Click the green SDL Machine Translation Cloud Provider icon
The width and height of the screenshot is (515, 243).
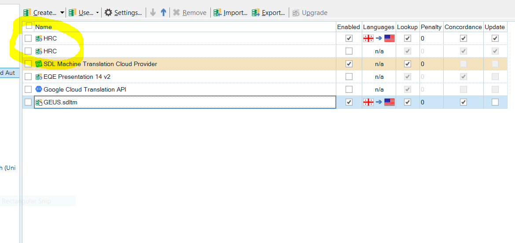pyautogui.click(x=39, y=64)
